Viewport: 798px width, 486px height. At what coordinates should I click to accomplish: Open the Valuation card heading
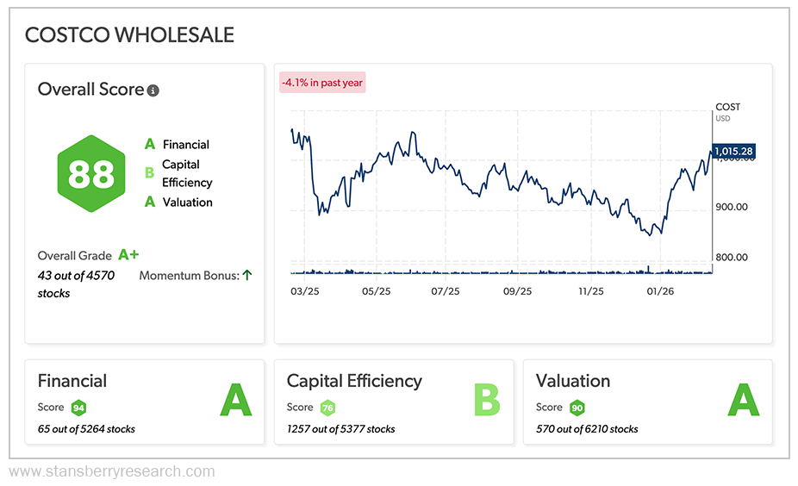pyautogui.click(x=573, y=381)
